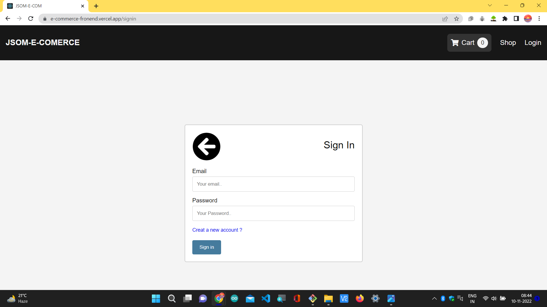Expand hidden system tray icons
The image size is (547, 307).
click(434, 298)
